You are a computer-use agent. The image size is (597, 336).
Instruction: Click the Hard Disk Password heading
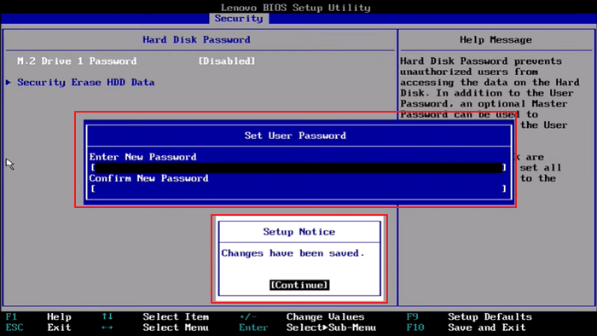click(196, 39)
